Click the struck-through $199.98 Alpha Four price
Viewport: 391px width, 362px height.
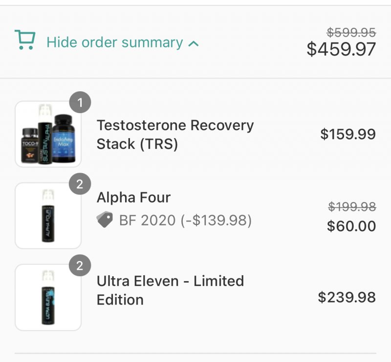point(352,207)
